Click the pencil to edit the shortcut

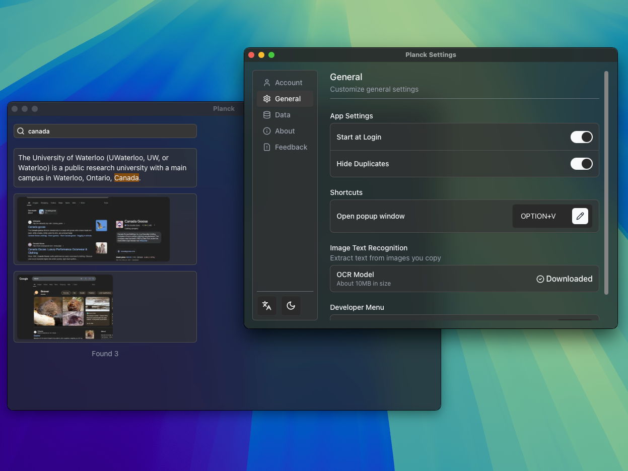(x=580, y=216)
